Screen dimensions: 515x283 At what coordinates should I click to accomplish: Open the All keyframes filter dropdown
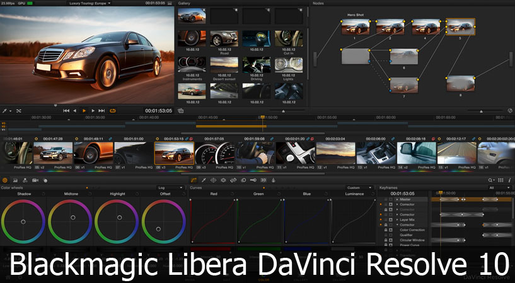click(x=500, y=187)
